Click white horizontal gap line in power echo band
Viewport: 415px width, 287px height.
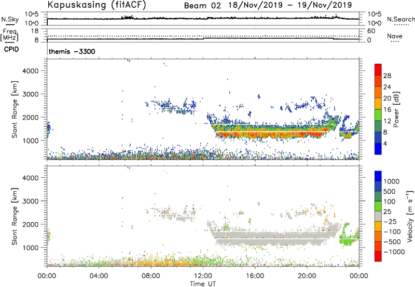coord(273,132)
